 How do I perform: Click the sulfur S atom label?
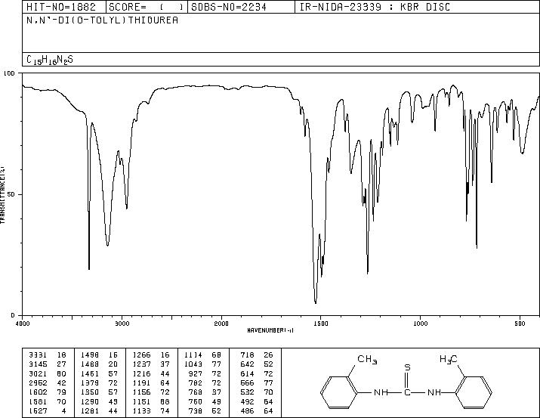click(407, 367)
